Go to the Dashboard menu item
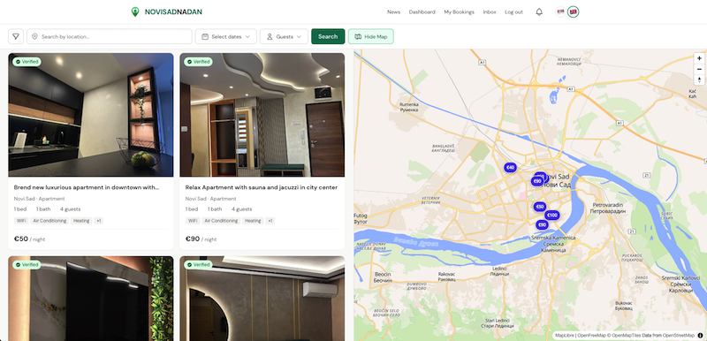 point(422,12)
